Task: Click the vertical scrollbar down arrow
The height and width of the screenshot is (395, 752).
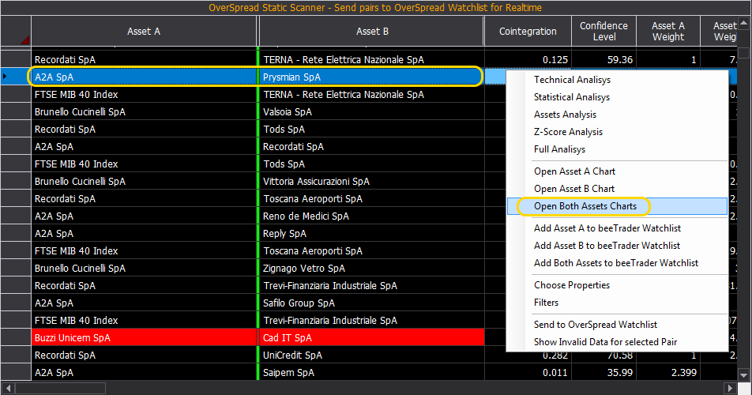Action: pos(744,375)
